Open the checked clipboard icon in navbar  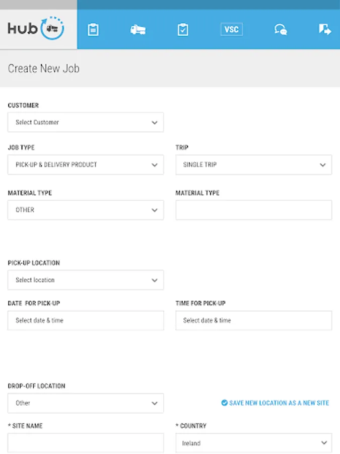click(x=183, y=30)
